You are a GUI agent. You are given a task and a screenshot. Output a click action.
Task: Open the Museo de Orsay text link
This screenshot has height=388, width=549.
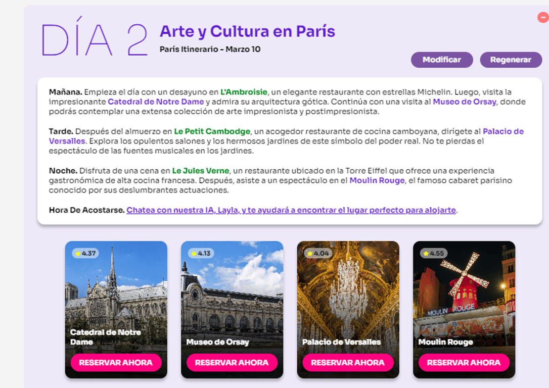(464, 102)
